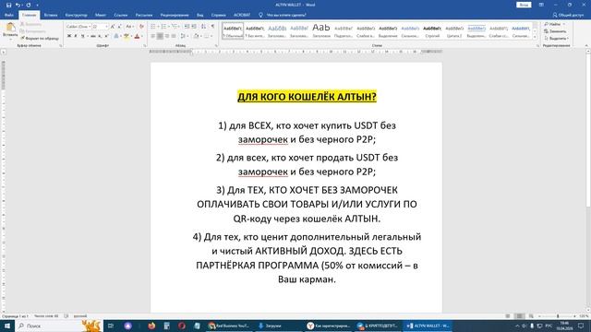Select the 'Обычный' style in the gallery
This screenshot has width=591, height=332.
[x=233, y=30]
